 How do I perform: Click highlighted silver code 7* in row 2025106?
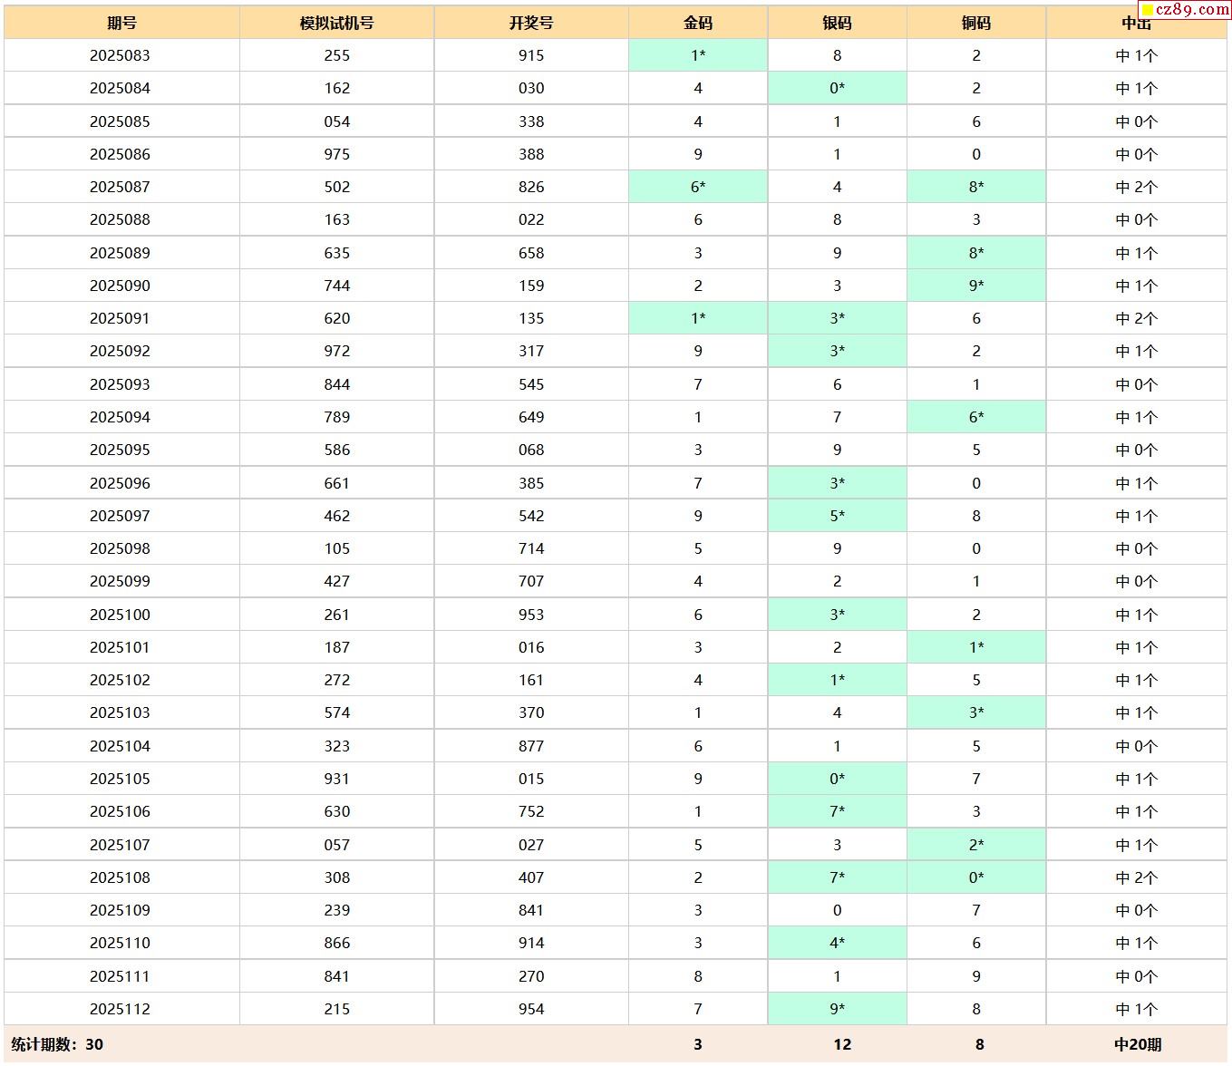(x=837, y=811)
